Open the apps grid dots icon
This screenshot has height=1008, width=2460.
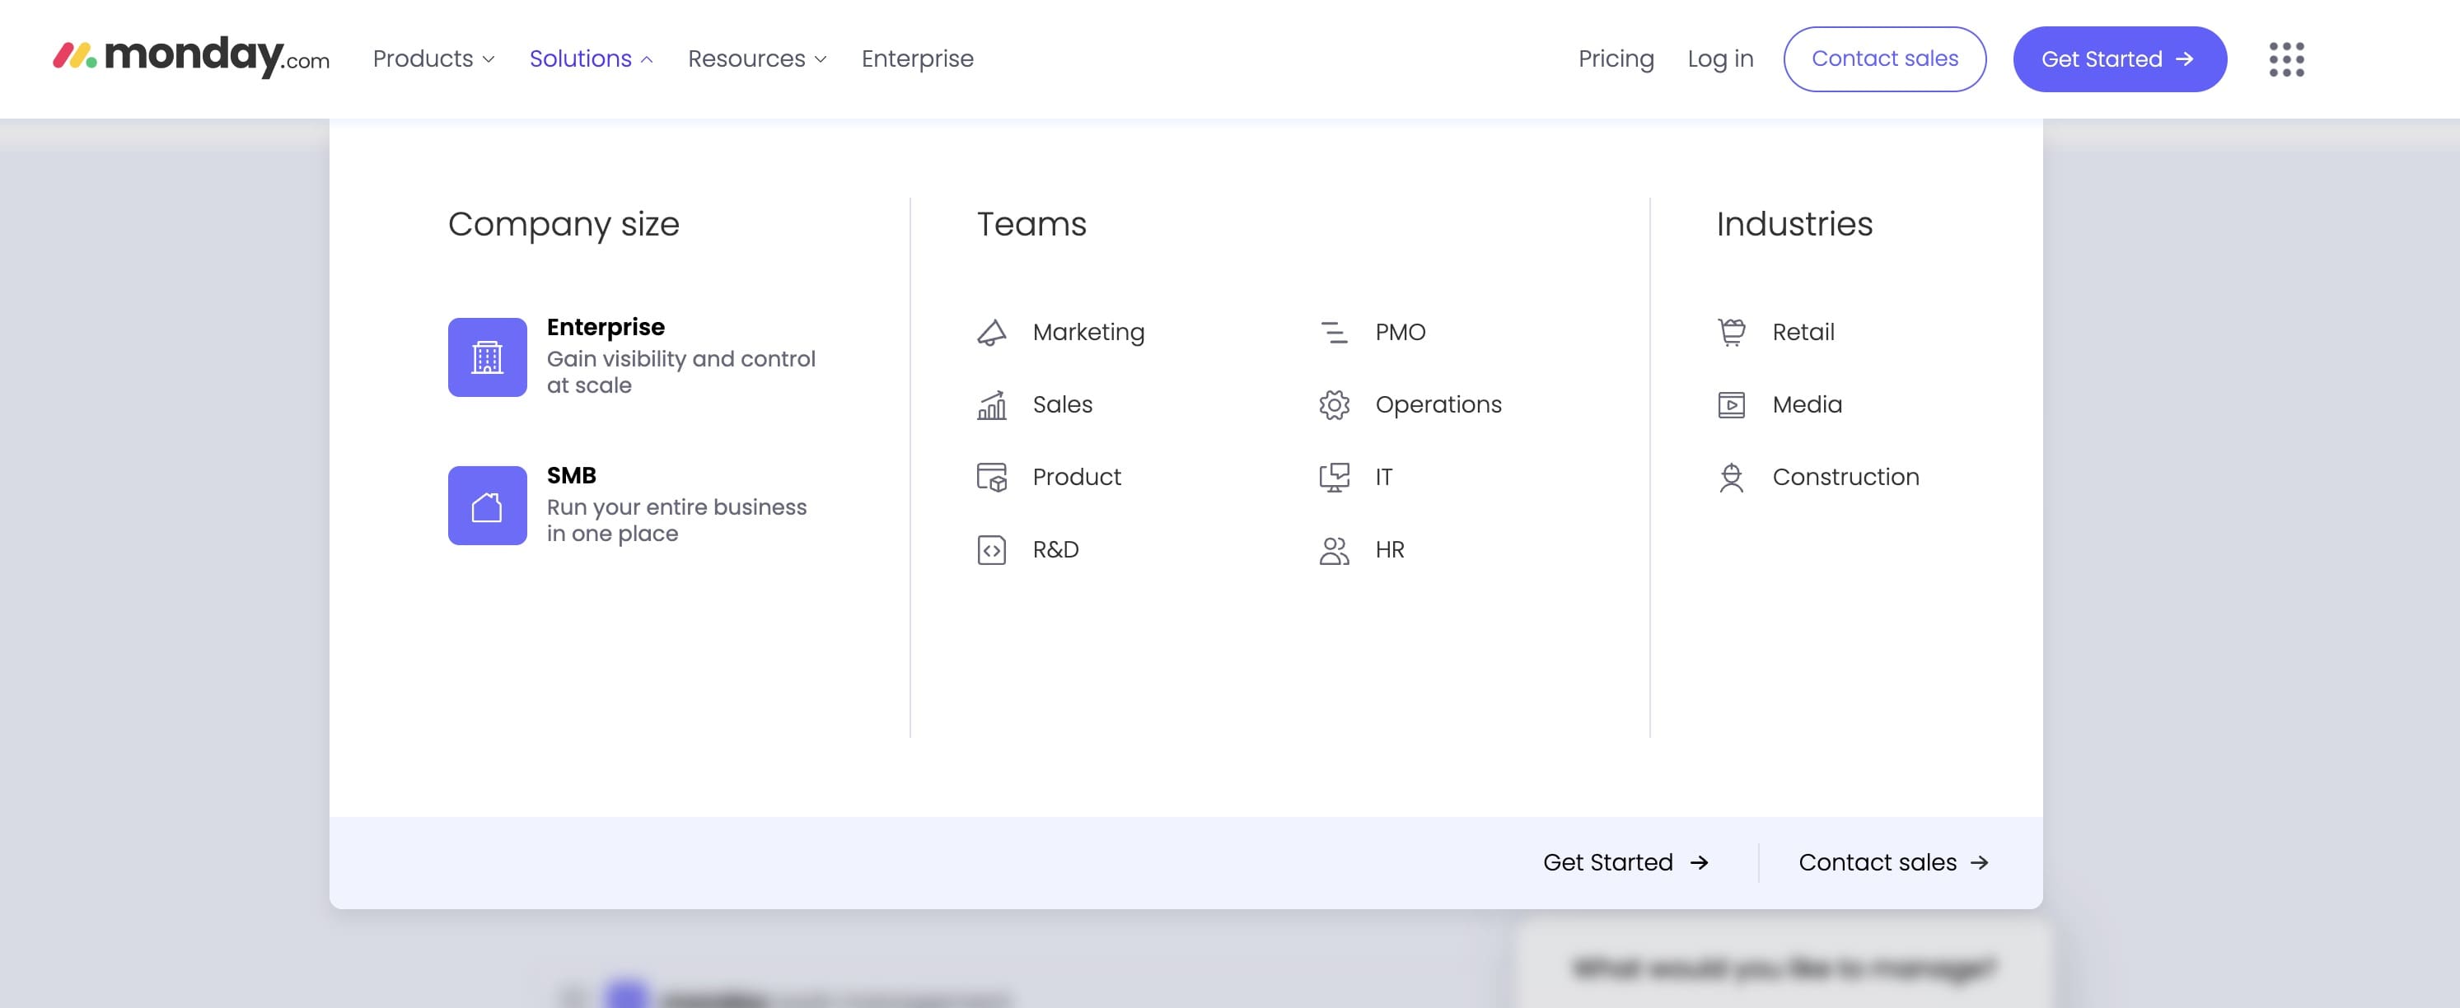[x=2286, y=59]
